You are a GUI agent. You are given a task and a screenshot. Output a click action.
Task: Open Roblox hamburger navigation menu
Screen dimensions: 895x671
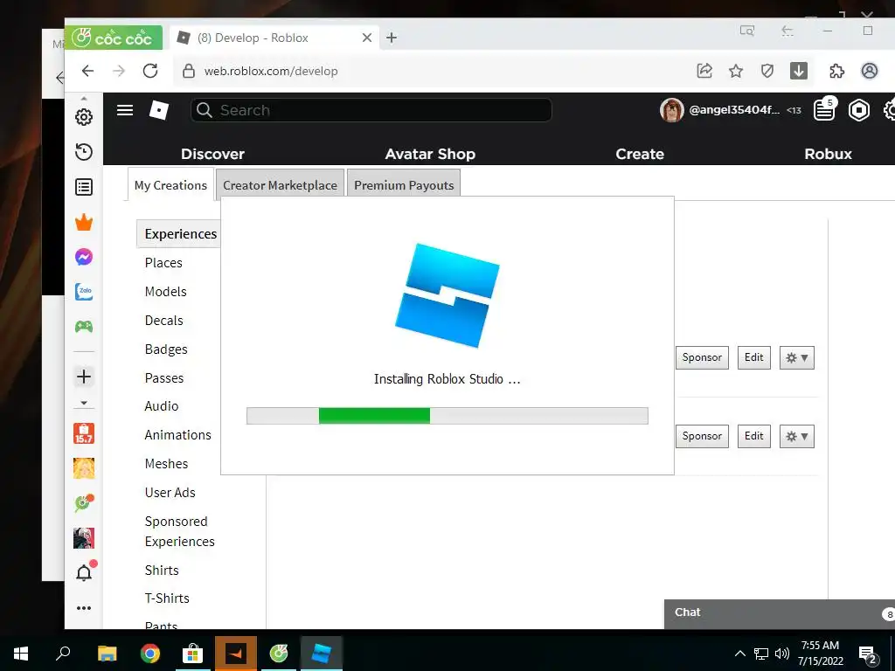tap(125, 110)
